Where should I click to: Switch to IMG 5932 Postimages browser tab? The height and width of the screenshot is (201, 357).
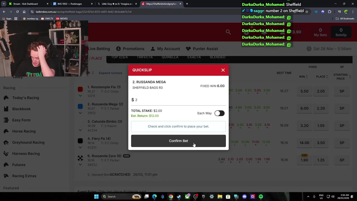coord(73,4)
